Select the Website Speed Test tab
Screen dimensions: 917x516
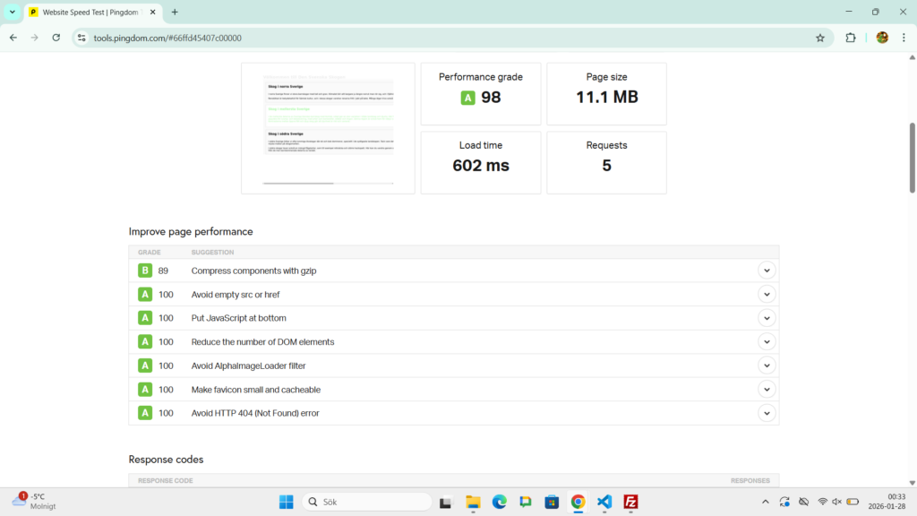90,12
